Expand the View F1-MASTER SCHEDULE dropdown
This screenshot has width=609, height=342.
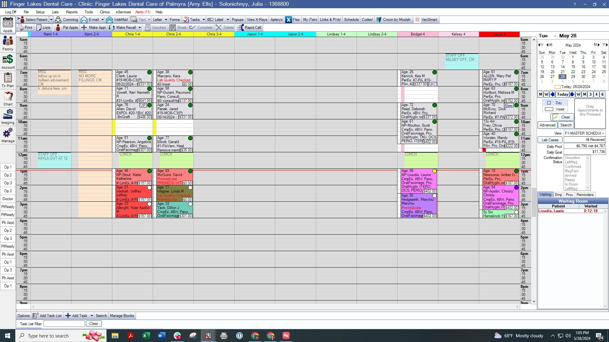click(x=603, y=133)
